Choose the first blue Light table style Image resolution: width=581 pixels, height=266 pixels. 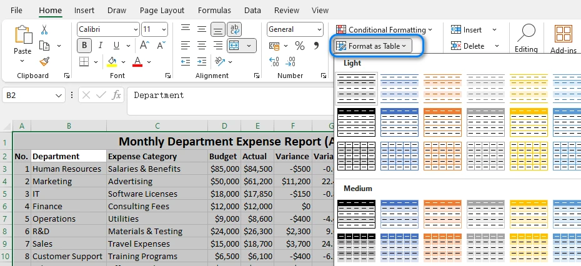[x=399, y=88]
